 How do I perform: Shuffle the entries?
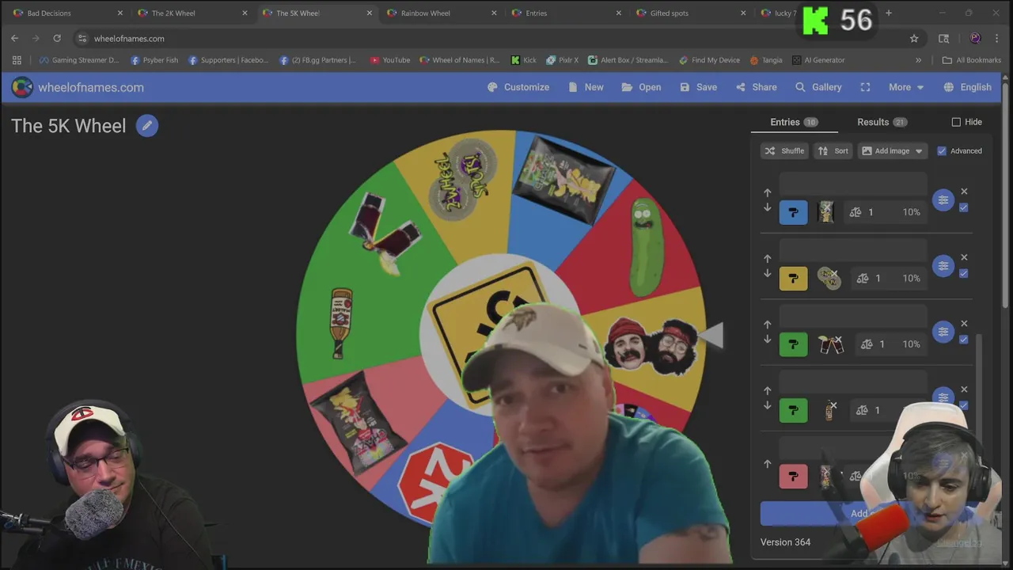pos(784,150)
